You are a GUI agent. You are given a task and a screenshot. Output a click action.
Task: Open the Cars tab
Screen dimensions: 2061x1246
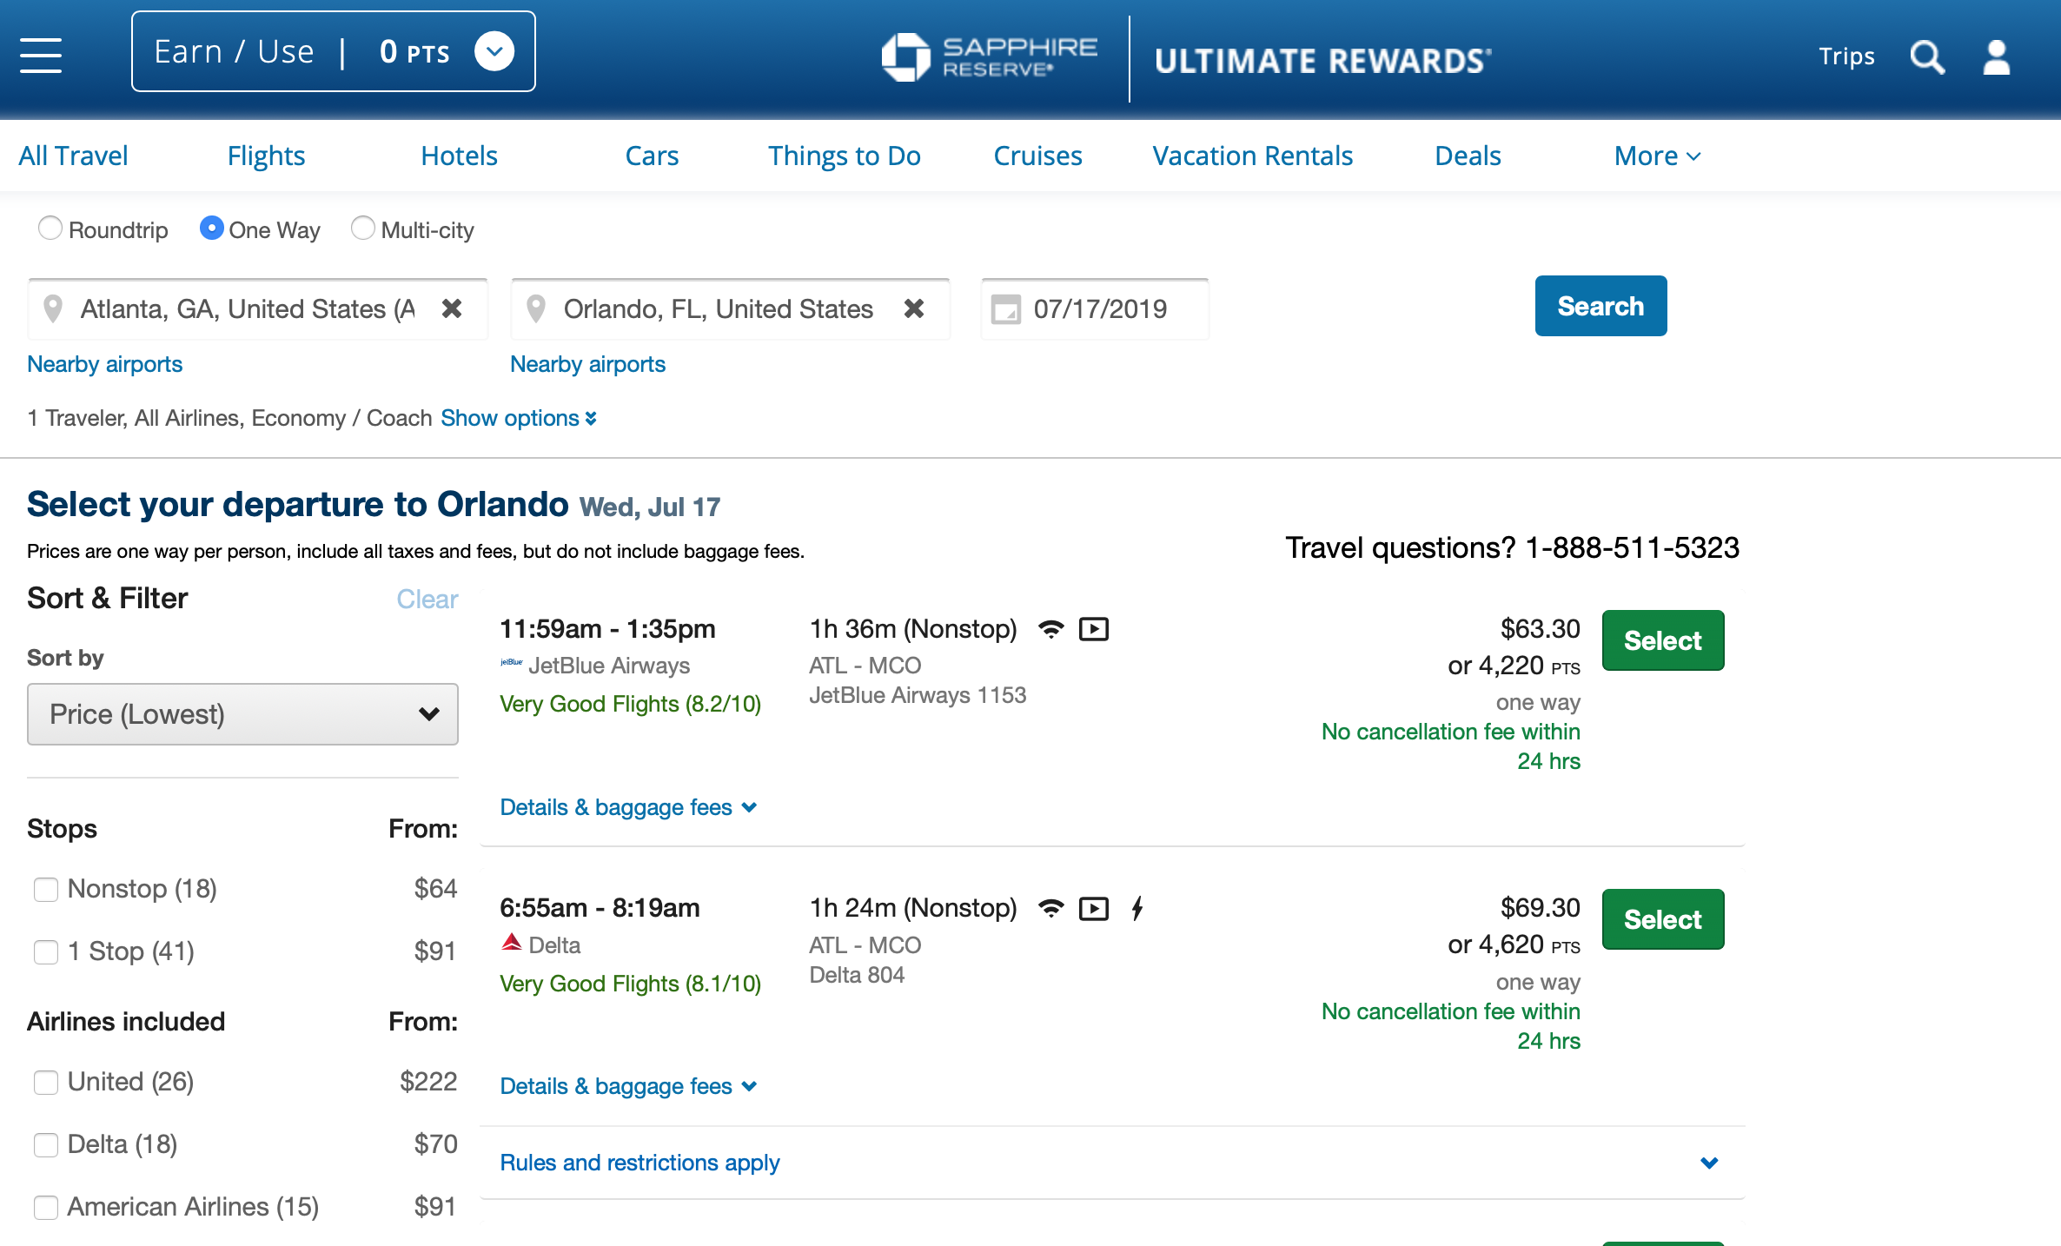[652, 156]
